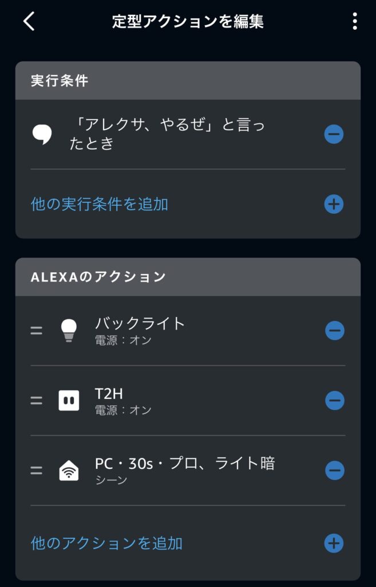Tap plus icon beside 他の実行条件を追加
Image resolution: width=376 pixels, height=587 pixels.
tap(334, 204)
